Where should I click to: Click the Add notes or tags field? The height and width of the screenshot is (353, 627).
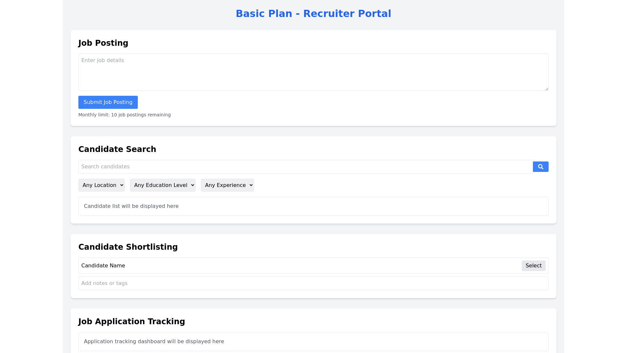313,283
